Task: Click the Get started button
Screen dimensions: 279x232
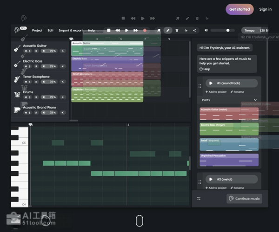Action: 239,9
